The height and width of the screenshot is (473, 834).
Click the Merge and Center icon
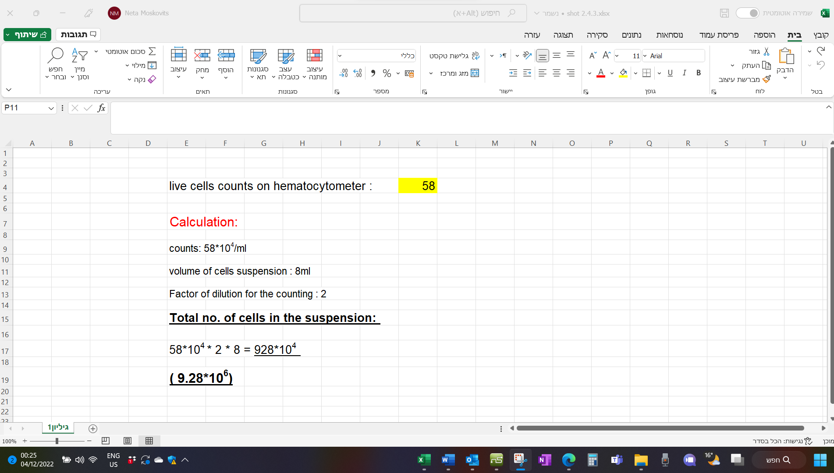[x=475, y=73]
